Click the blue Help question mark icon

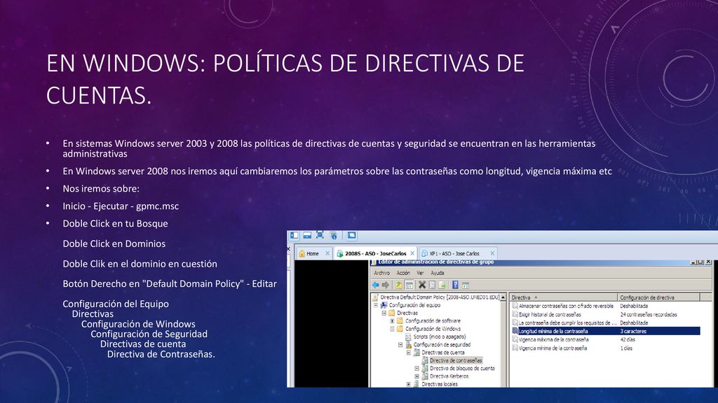455,285
